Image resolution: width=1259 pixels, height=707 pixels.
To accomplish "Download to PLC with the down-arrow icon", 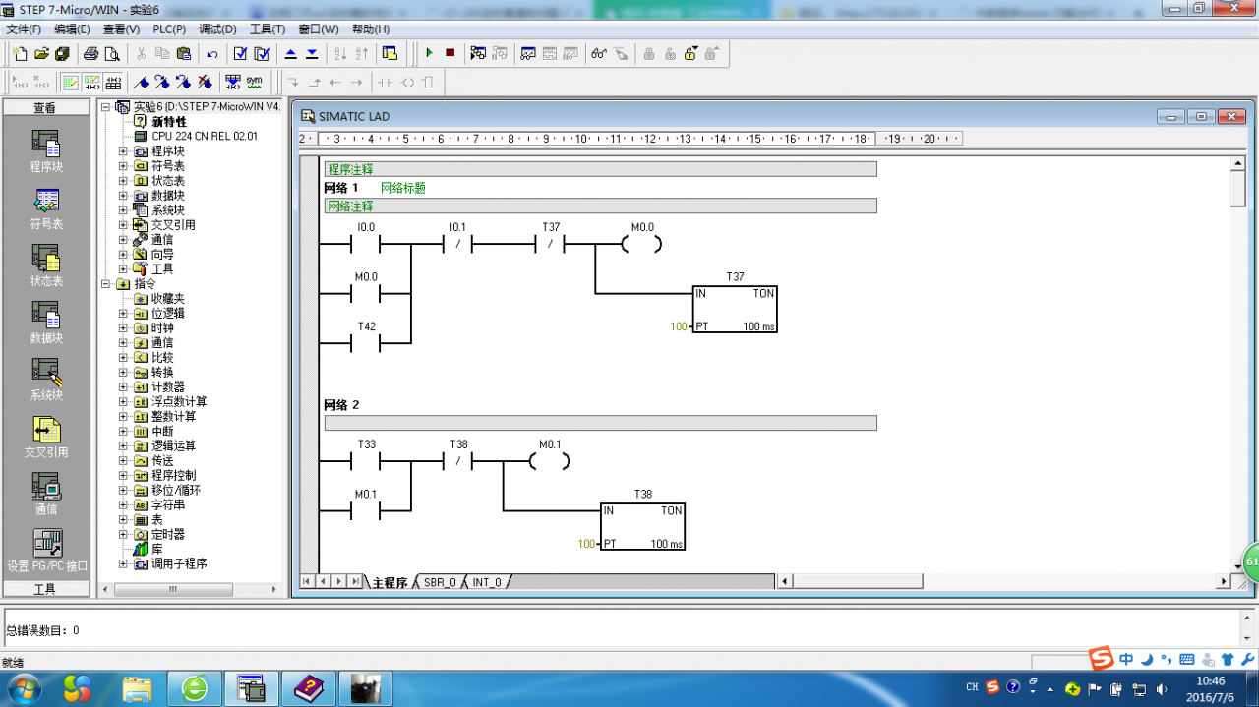I will pos(312,53).
